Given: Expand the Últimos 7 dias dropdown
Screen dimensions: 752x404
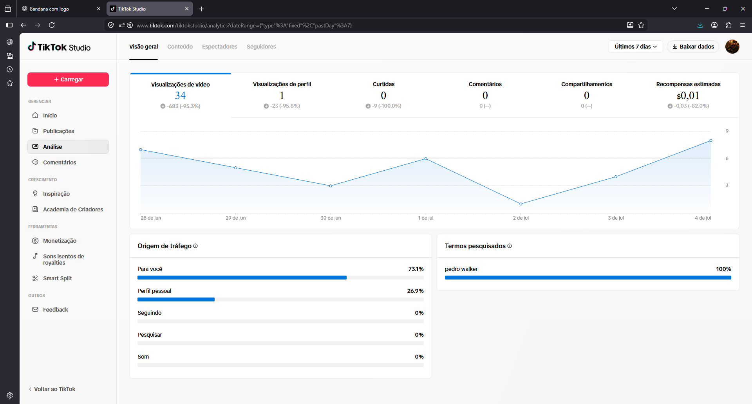Looking at the screenshot, I should [635, 47].
